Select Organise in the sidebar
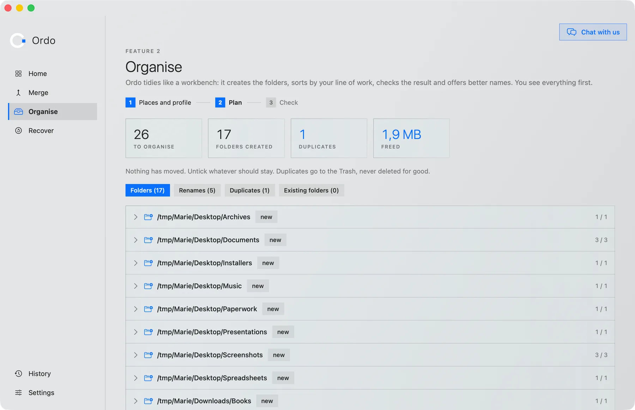 click(x=53, y=111)
